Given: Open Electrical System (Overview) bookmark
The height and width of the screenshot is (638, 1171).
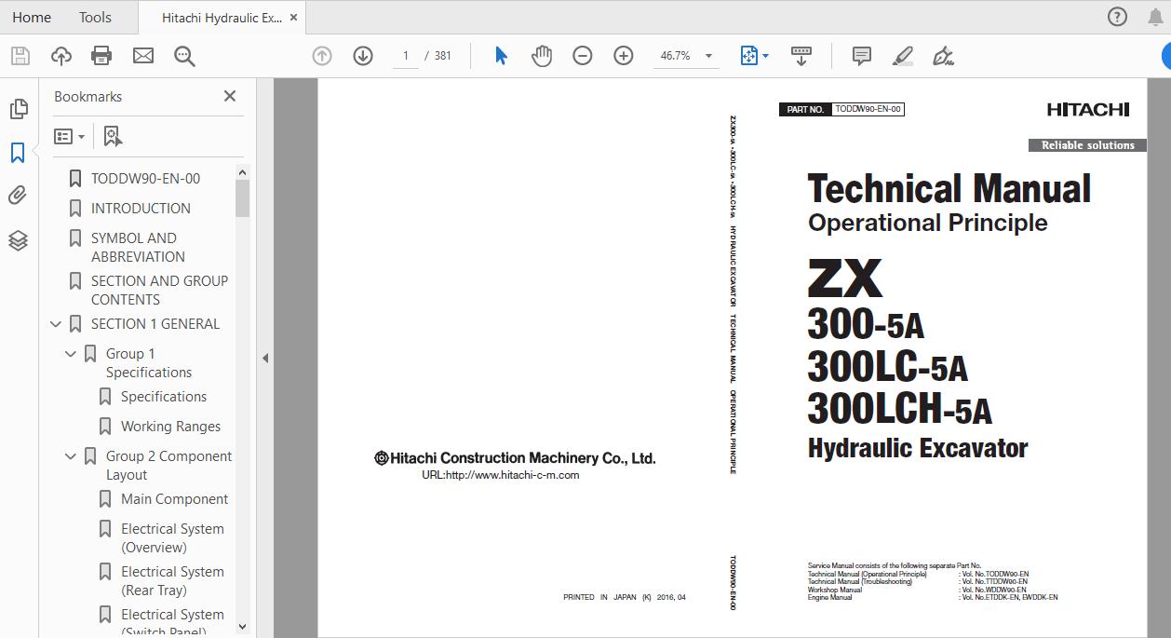Looking at the screenshot, I should coord(172,538).
